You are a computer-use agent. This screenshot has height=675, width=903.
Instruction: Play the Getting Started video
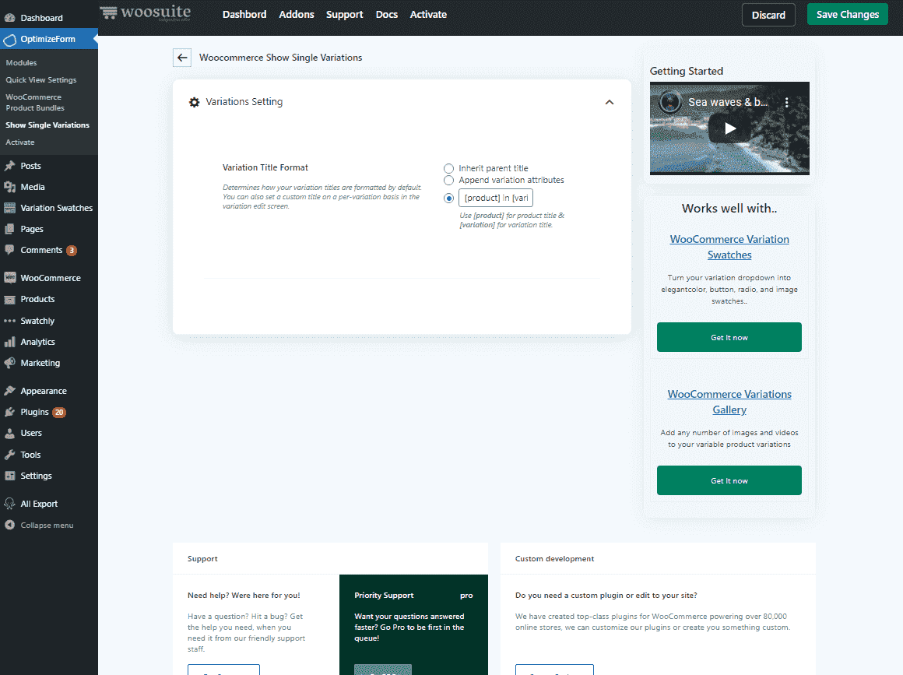(729, 128)
